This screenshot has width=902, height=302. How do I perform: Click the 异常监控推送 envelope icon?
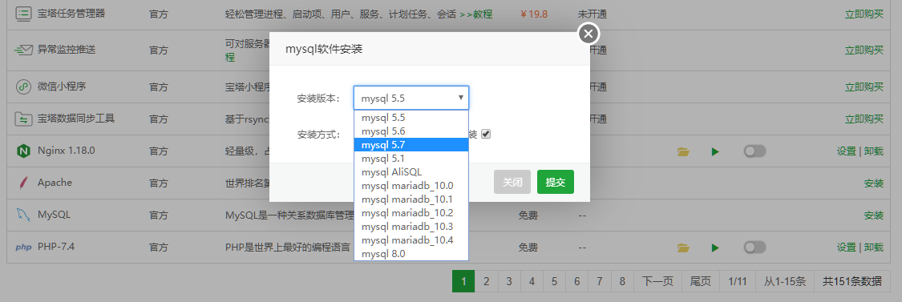click(23, 50)
